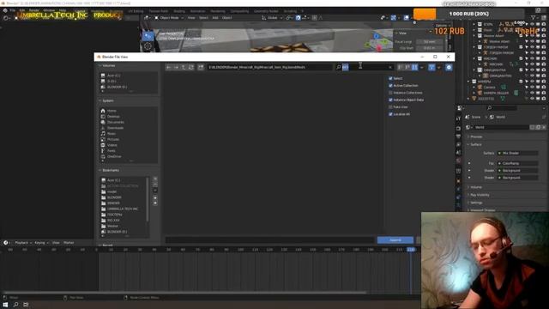This screenshot has width=549, height=309.
Task: Click the Append button
Action: tap(395, 240)
